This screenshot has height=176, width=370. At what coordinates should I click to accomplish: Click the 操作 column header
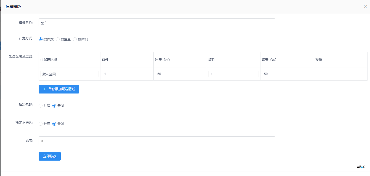pos(318,60)
